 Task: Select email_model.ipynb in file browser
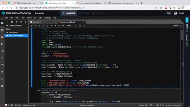point(17,36)
